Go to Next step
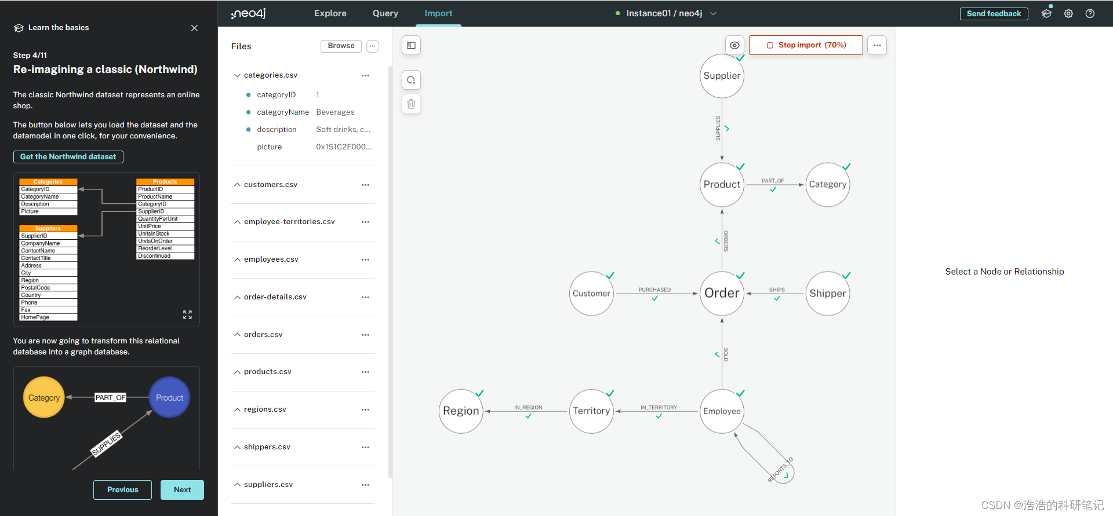The image size is (1113, 516). click(x=182, y=490)
